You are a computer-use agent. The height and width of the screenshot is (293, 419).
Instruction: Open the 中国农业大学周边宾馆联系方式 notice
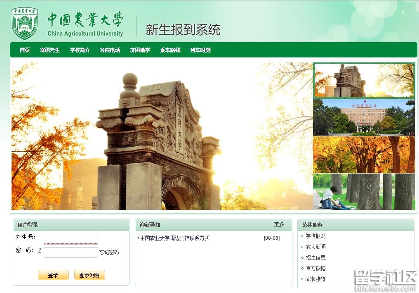174,238
